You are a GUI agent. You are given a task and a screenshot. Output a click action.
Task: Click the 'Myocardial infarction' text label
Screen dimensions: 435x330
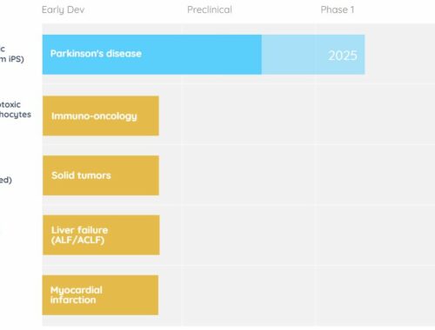coord(77,295)
